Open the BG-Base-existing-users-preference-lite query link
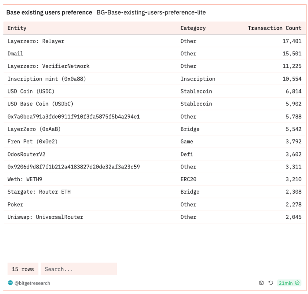The image size is (308, 294). pos(151,12)
